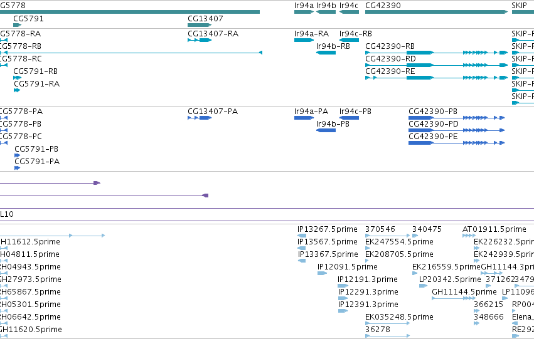
Task: Select transcript Ir94a-RA
Action: pos(311,34)
